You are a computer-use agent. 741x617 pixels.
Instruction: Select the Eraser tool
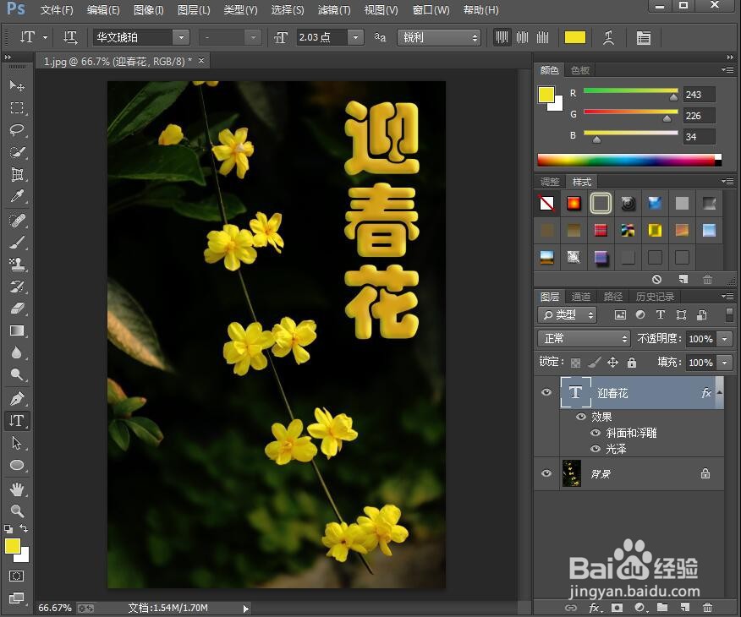tap(17, 308)
